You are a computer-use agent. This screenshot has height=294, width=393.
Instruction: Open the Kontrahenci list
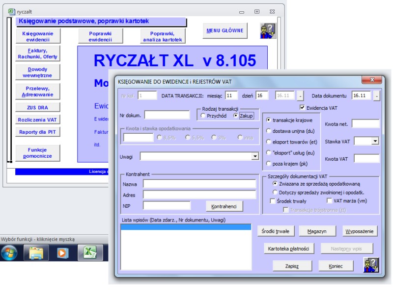[224, 206]
